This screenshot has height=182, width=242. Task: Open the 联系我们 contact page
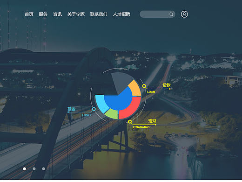(x=99, y=14)
